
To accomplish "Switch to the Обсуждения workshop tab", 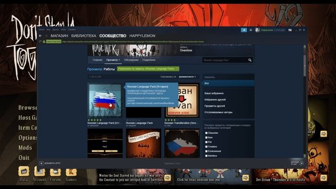I will 131,60.
